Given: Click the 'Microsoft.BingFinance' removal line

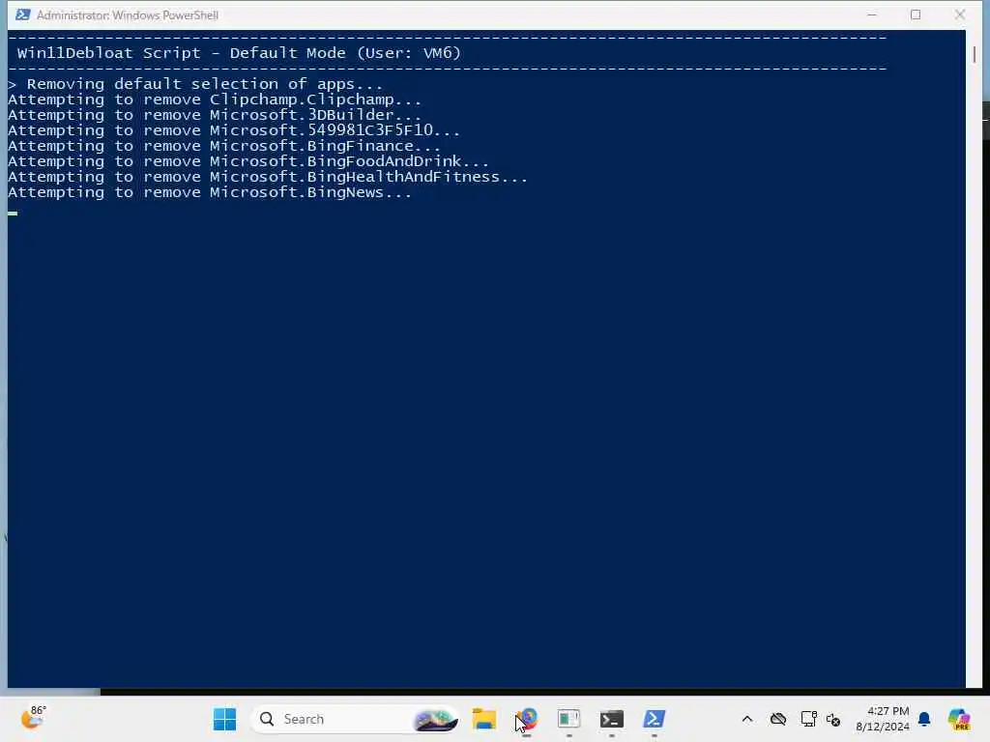Looking at the screenshot, I should (224, 146).
